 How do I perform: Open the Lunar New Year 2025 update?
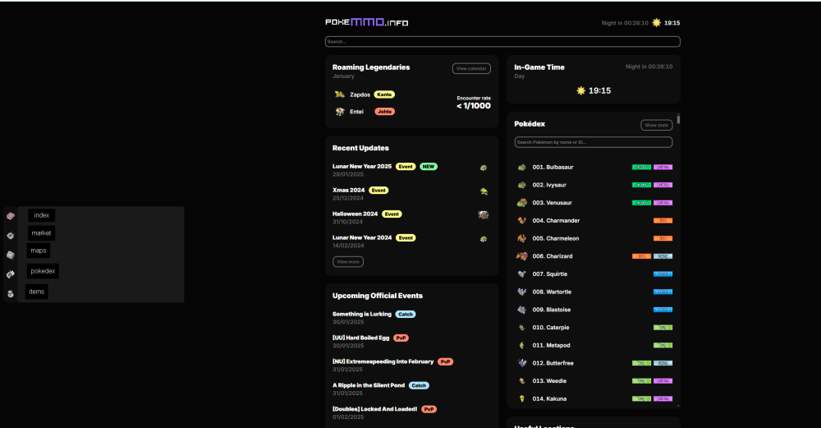coord(362,166)
